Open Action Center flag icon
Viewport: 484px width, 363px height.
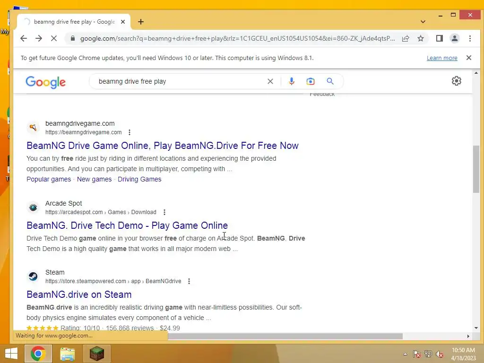[417, 354]
